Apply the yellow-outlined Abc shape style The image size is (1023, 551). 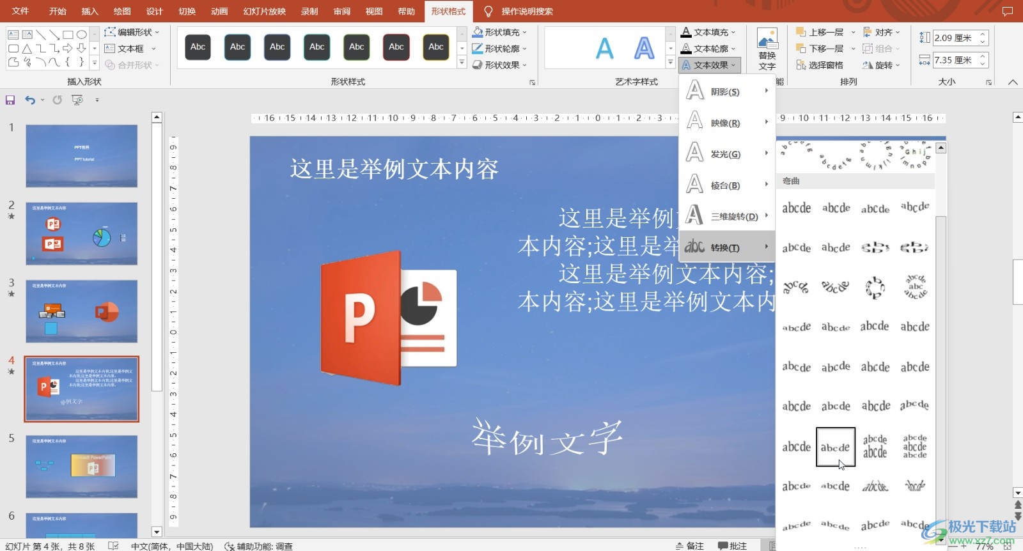pyautogui.click(x=436, y=47)
